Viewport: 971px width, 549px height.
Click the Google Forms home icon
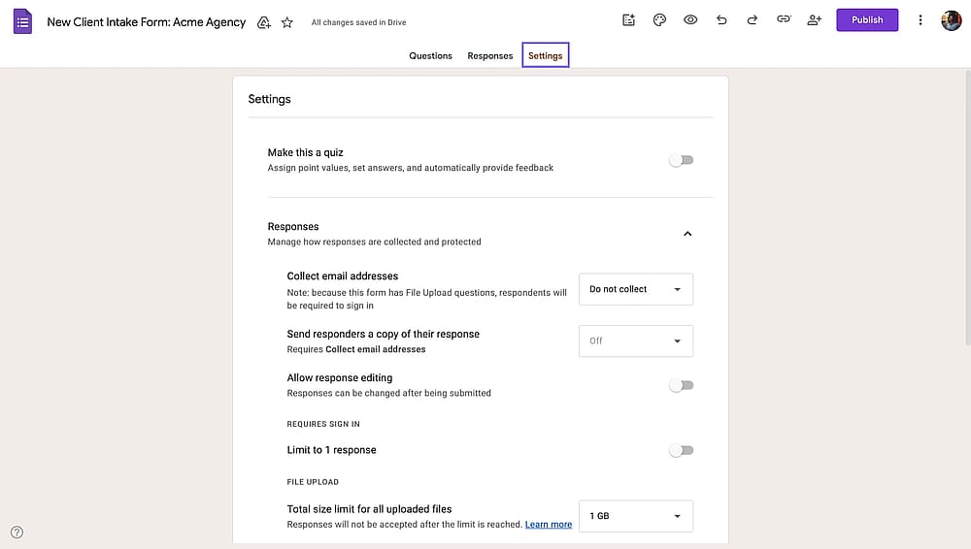[23, 21]
